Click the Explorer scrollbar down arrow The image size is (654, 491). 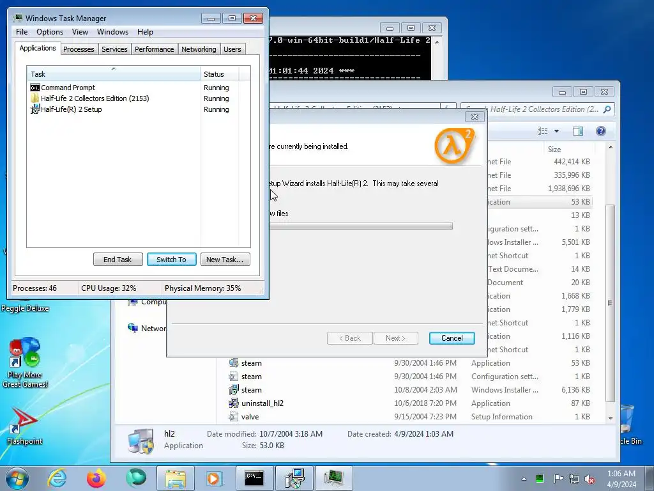pyautogui.click(x=611, y=418)
